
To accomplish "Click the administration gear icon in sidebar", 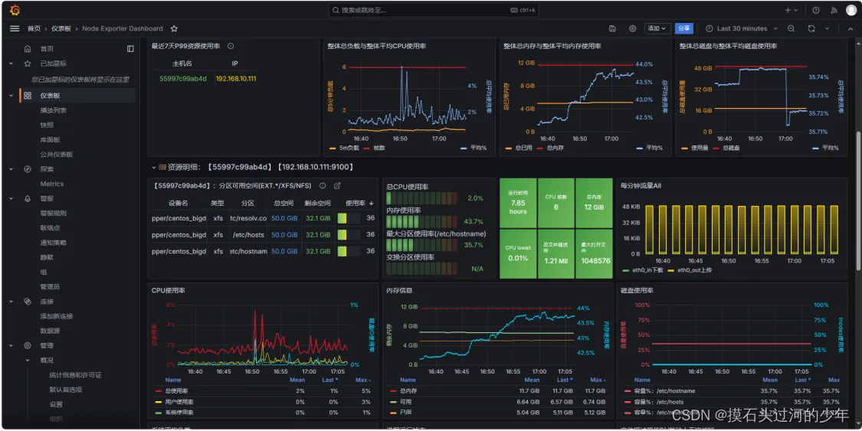I will click(28, 345).
